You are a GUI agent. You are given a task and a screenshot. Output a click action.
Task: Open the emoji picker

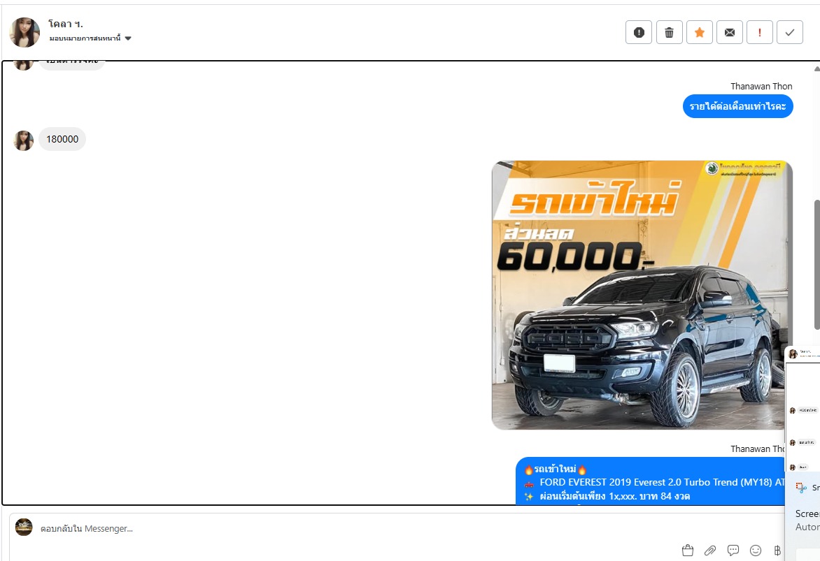[755, 550]
